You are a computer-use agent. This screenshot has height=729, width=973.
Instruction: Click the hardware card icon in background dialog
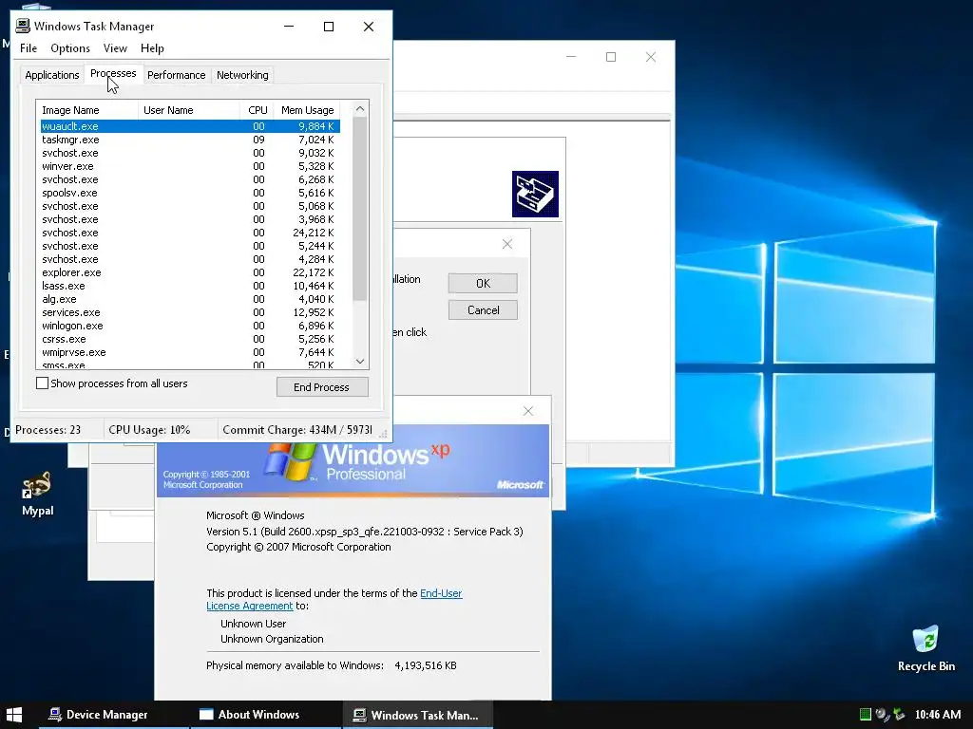(535, 194)
